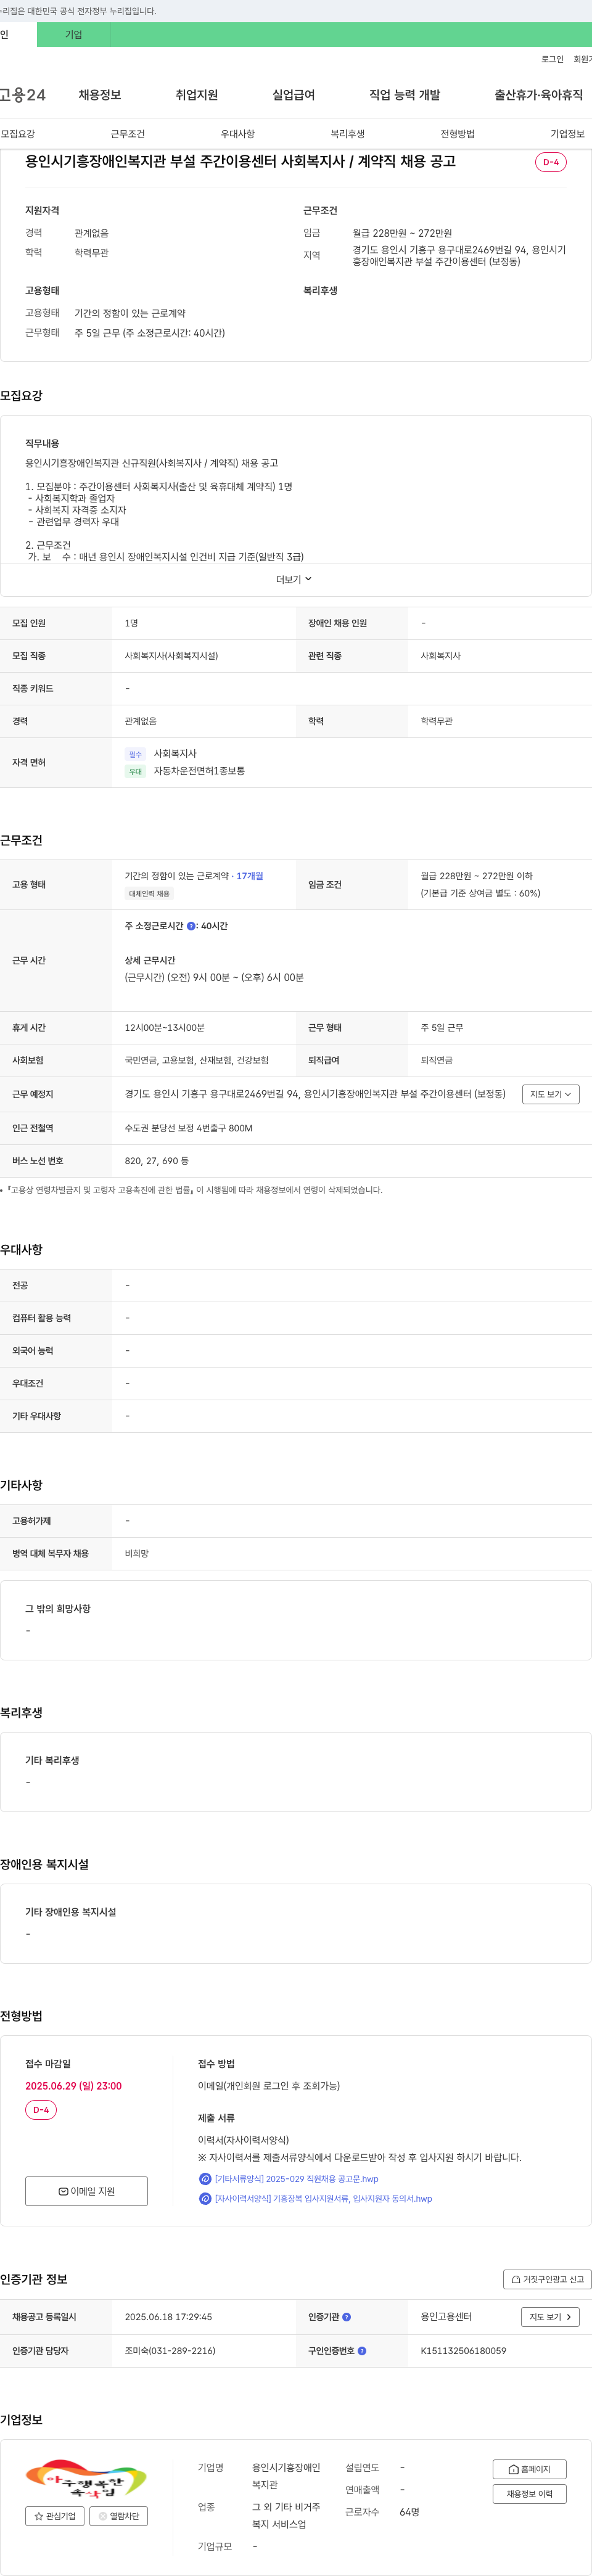Click the 자동차운전면허1종보통 text
Viewport: 592px width, 2576px height.
click(x=199, y=771)
